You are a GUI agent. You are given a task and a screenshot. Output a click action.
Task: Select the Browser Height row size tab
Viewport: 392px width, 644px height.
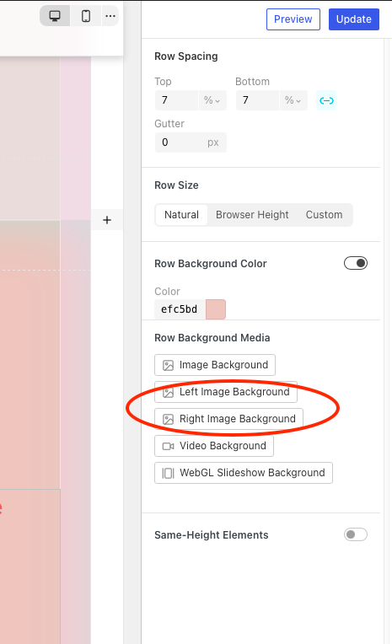252,215
